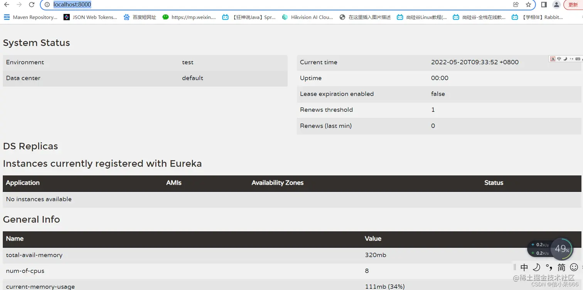This screenshot has width=583, height=290.
Task: Open the browser side panel icon
Action: pyautogui.click(x=544, y=5)
